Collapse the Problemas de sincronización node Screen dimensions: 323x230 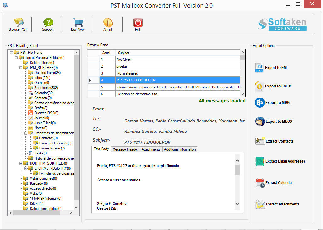(x=26, y=133)
